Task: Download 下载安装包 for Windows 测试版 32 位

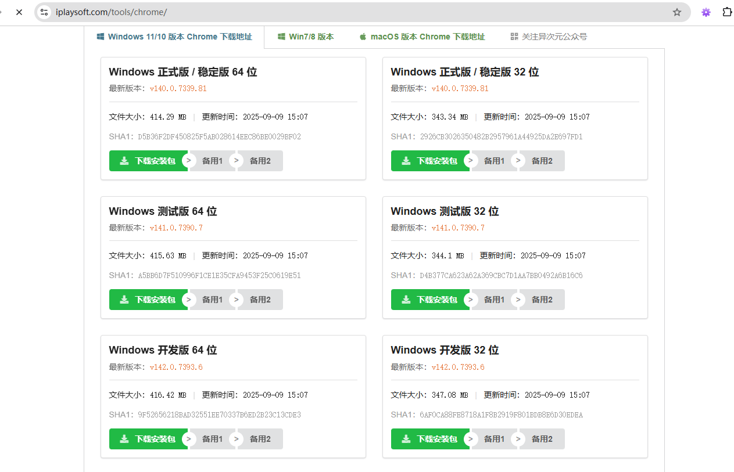Action: click(x=430, y=300)
